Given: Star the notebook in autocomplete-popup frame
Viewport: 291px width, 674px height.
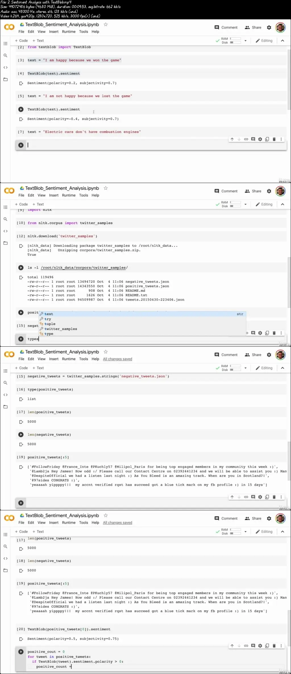Looking at the screenshot, I should 106,188.
